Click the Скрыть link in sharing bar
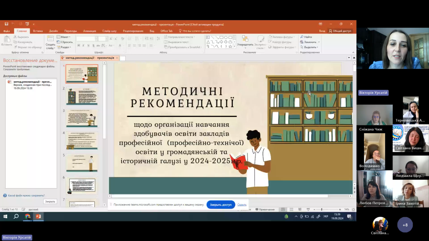This screenshot has height=241, width=429. point(242,205)
